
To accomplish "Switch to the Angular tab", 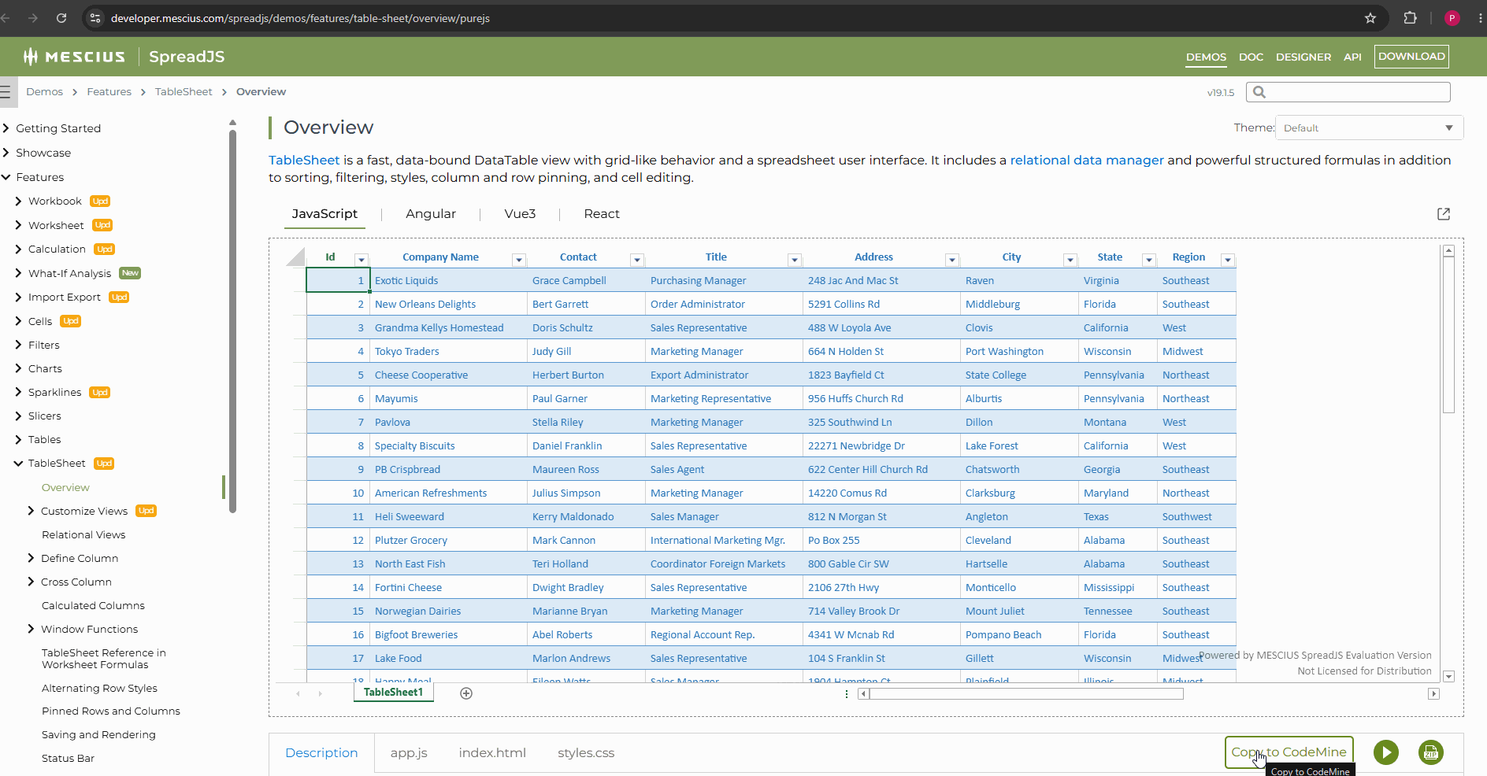I will 431,214.
